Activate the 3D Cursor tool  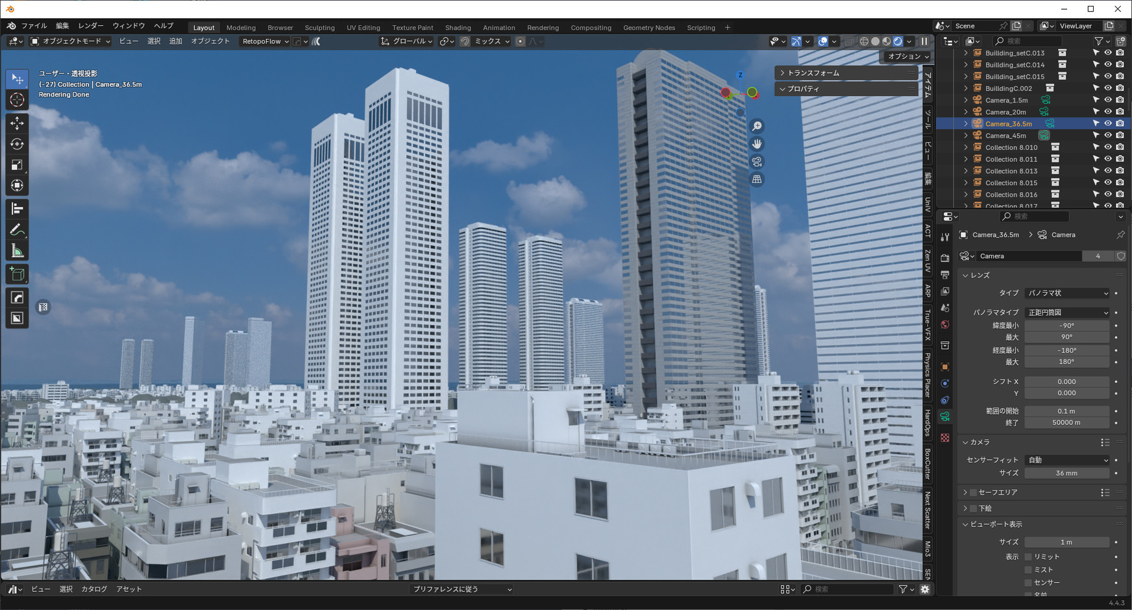point(18,99)
